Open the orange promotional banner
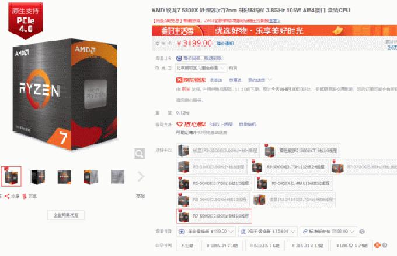 pos(274,31)
